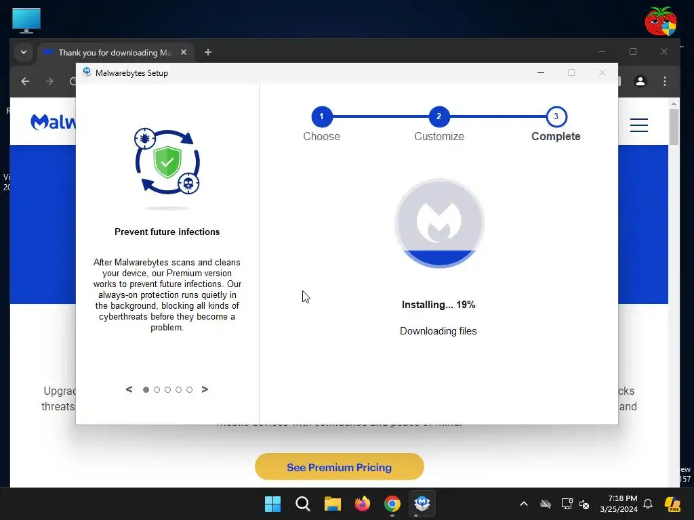The height and width of the screenshot is (520, 694).
Task: Open the tomato shield desktop icon
Action: (661, 21)
